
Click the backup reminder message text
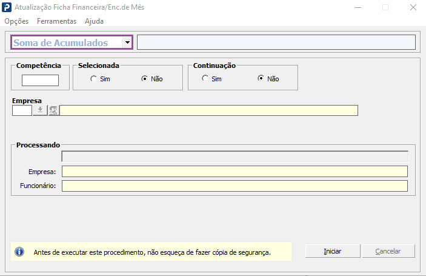(152, 252)
